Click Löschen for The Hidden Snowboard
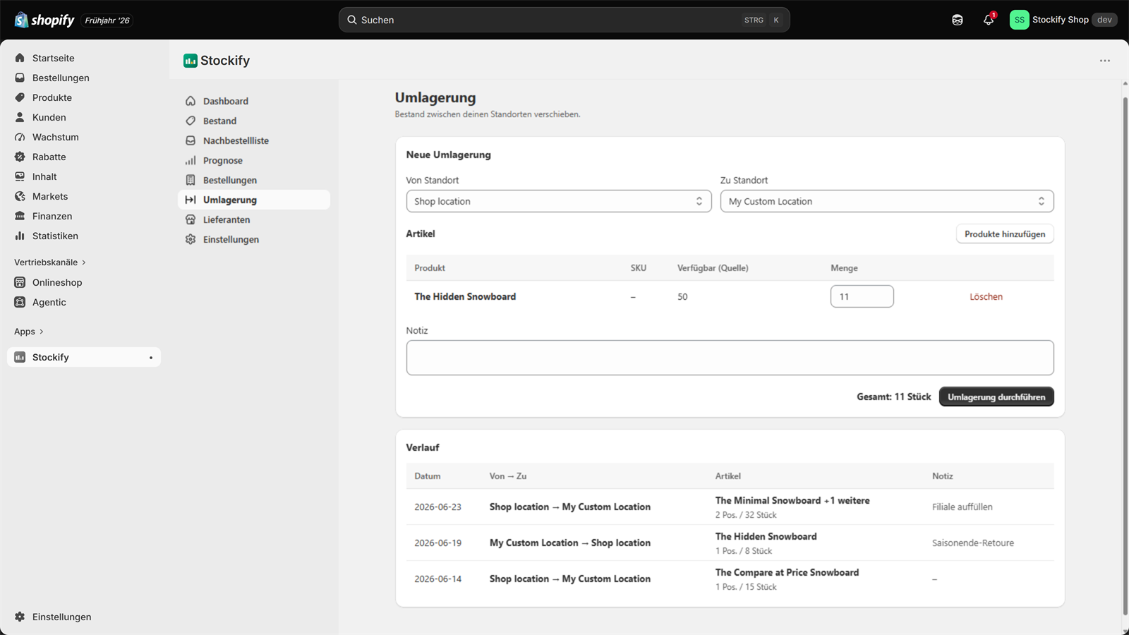 click(986, 296)
